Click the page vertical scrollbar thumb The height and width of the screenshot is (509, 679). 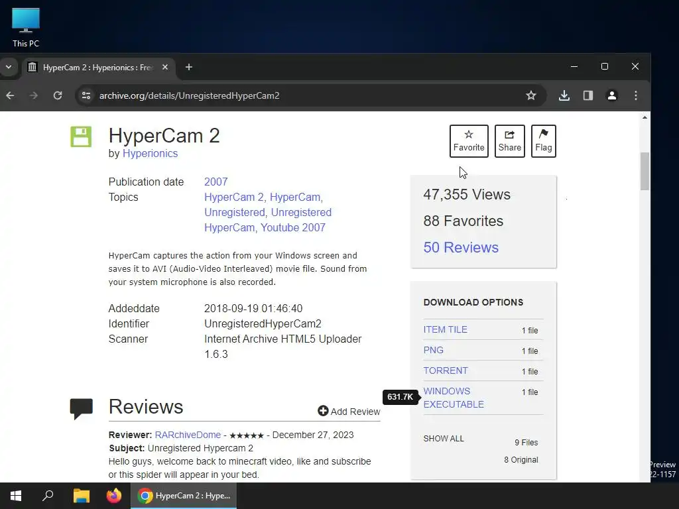point(645,172)
